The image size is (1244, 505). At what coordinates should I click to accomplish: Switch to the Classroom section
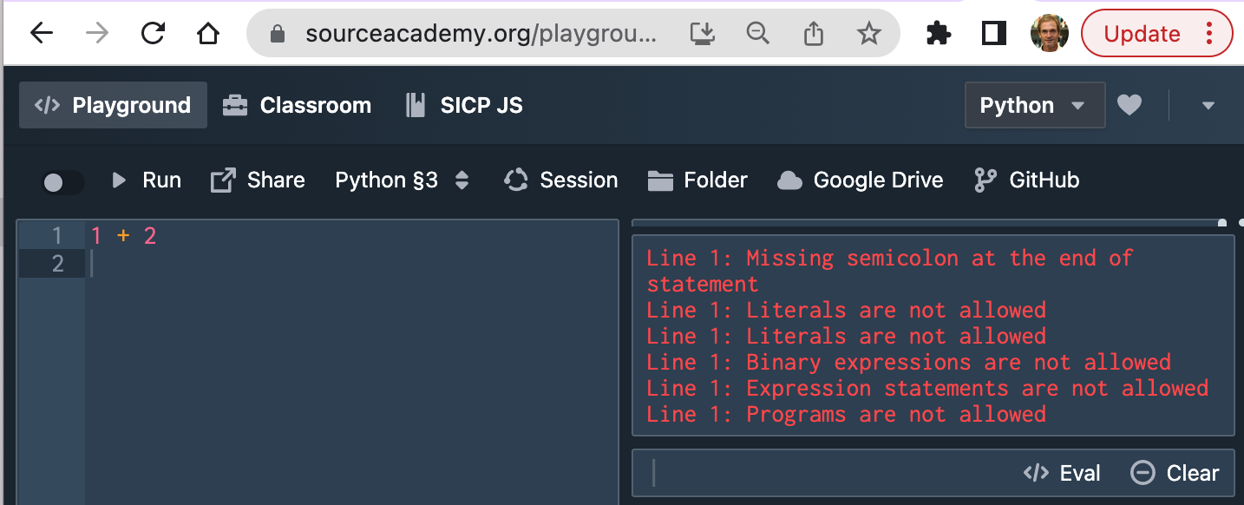[x=297, y=105]
